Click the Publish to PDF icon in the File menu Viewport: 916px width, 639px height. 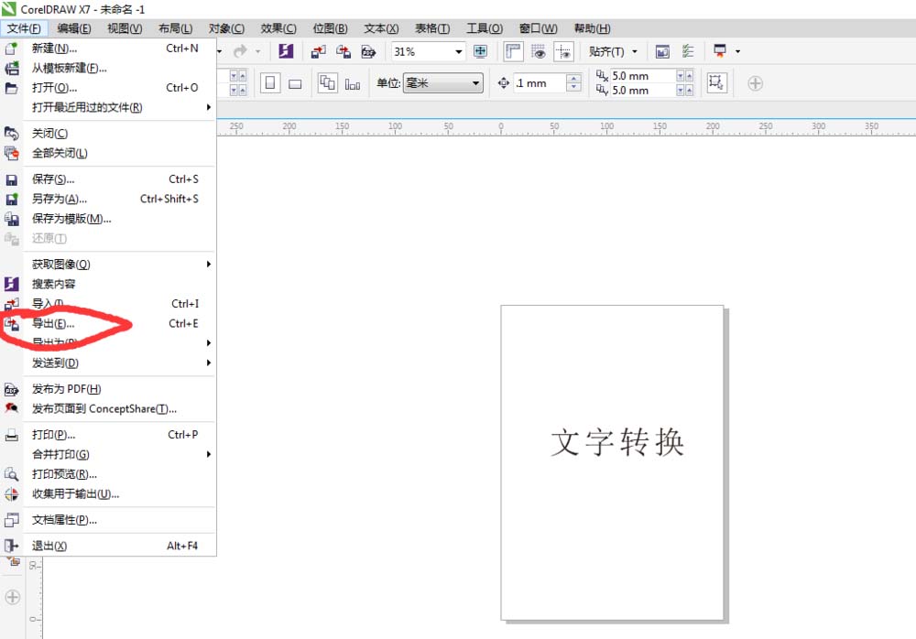click(11, 388)
